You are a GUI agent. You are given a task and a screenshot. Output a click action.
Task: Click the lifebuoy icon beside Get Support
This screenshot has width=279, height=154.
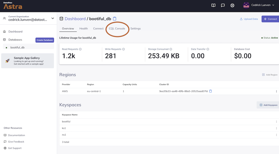(5, 148)
